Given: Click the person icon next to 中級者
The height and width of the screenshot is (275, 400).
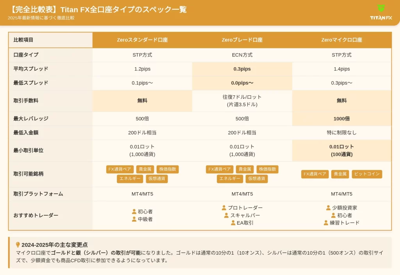Looking at the screenshot, I should (x=134, y=219).
